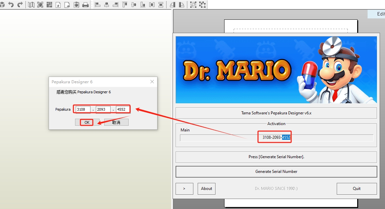Click the Dr. MARIO banner image

pyautogui.click(x=276, y=70)
